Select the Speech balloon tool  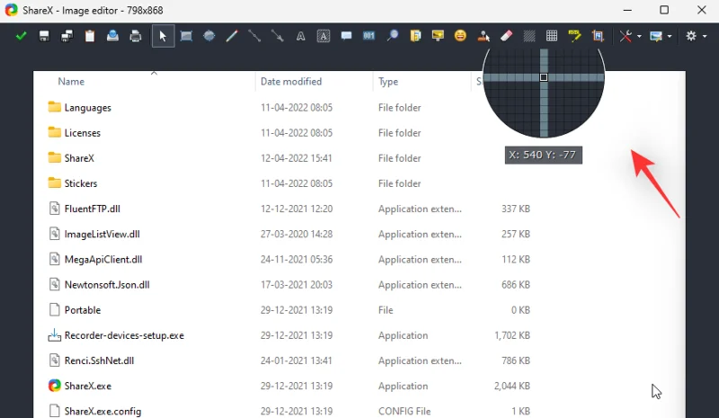point(346,36)
